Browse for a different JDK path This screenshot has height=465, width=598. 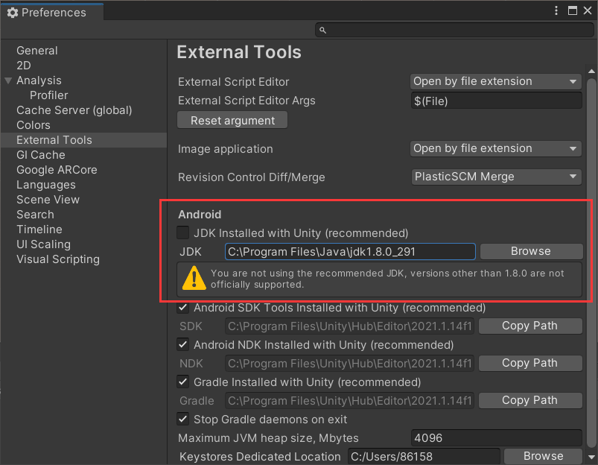[x=531, y=251]
